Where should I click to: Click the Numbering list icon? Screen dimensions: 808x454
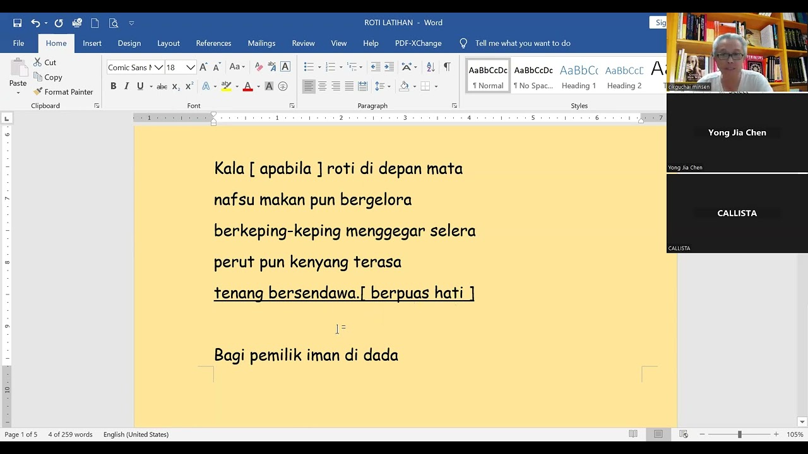coord(330,67)
